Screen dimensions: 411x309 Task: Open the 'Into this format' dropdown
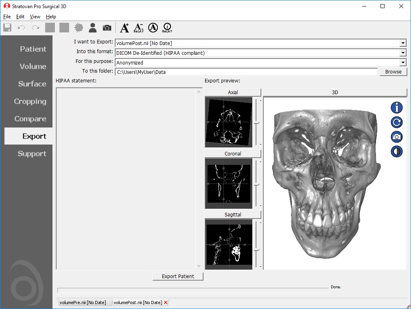coord(403,53)
